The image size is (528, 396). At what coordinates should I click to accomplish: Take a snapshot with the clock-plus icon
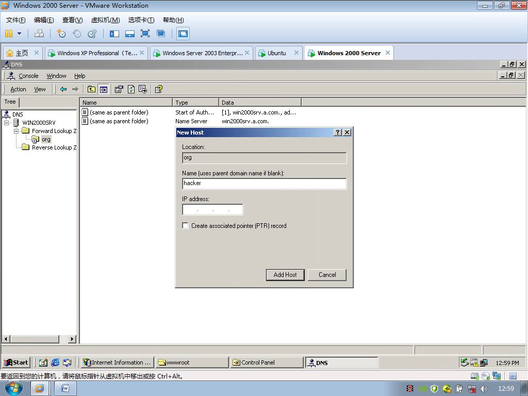click(x=61, y=34)
